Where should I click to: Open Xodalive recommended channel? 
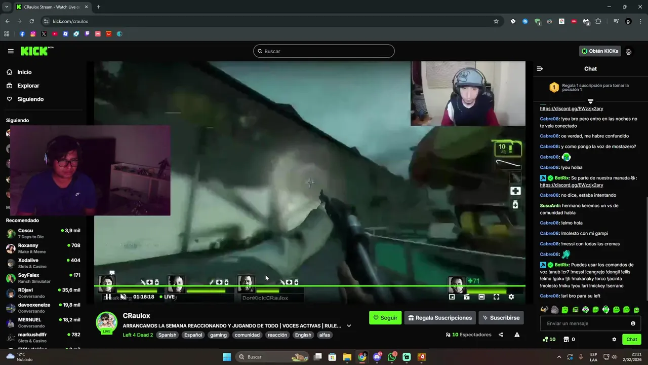[43, 263]
